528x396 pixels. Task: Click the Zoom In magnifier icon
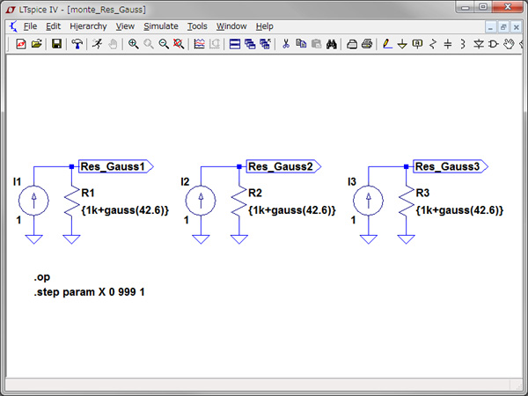tap(134, 44)
